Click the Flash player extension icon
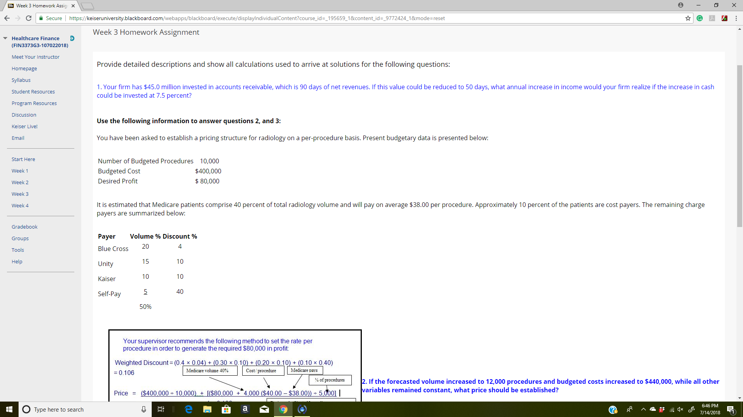 724,18
